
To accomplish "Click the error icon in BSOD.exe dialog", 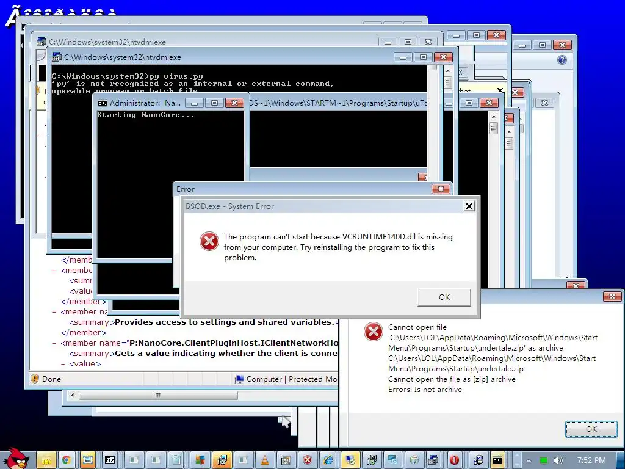I will pyautogui.click(x=209, y=241).
